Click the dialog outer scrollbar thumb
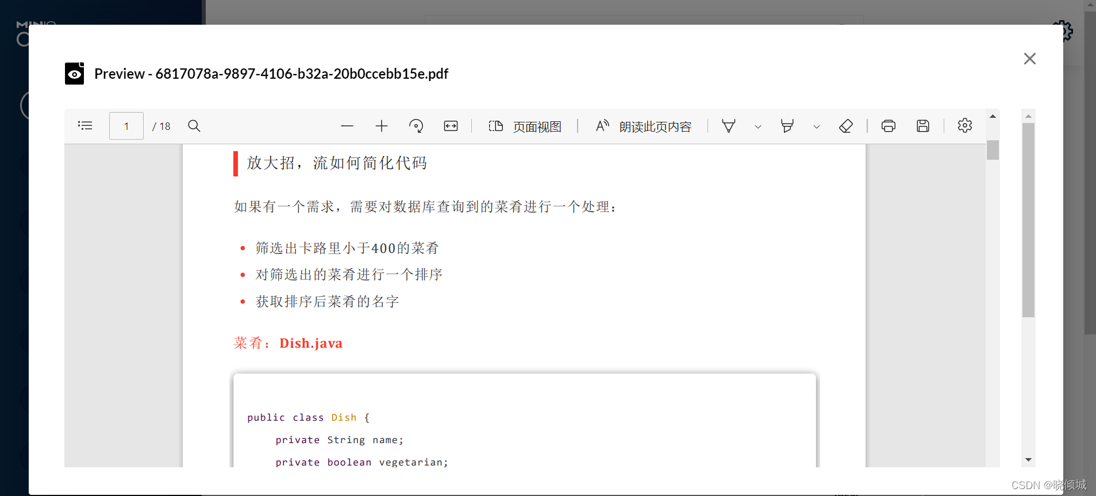The image size is (1096, 496). tap(1029, 220)
